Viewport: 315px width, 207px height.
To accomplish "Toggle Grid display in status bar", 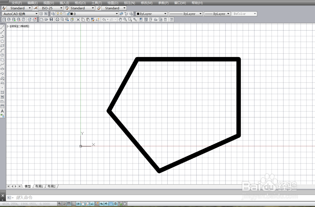I will coord(69,204).
